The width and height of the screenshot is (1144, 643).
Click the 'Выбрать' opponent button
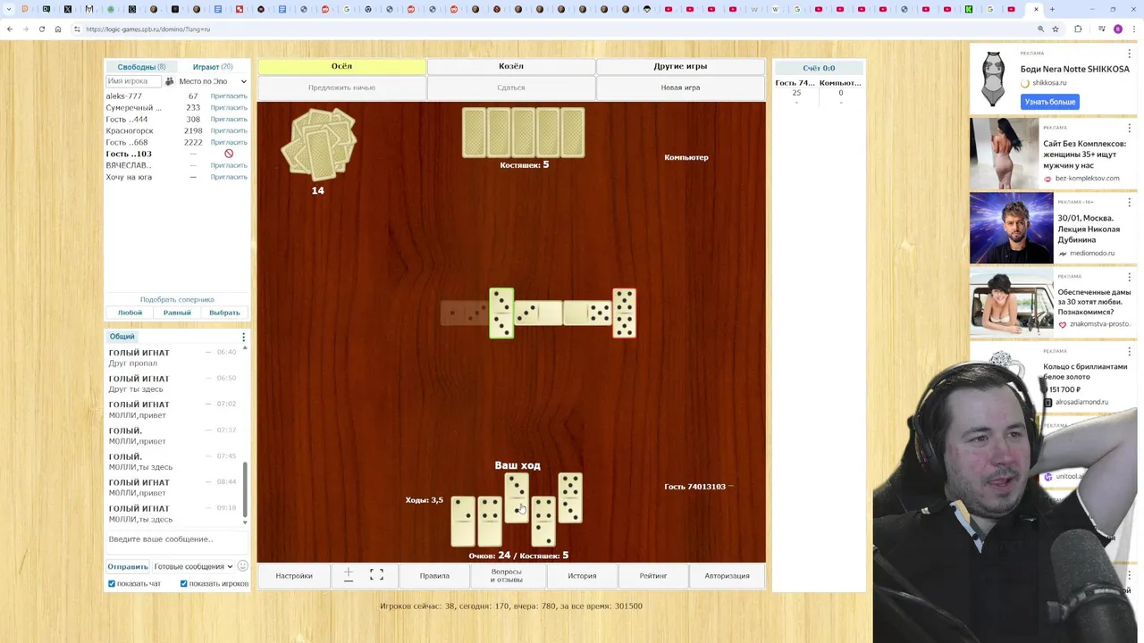224,313
